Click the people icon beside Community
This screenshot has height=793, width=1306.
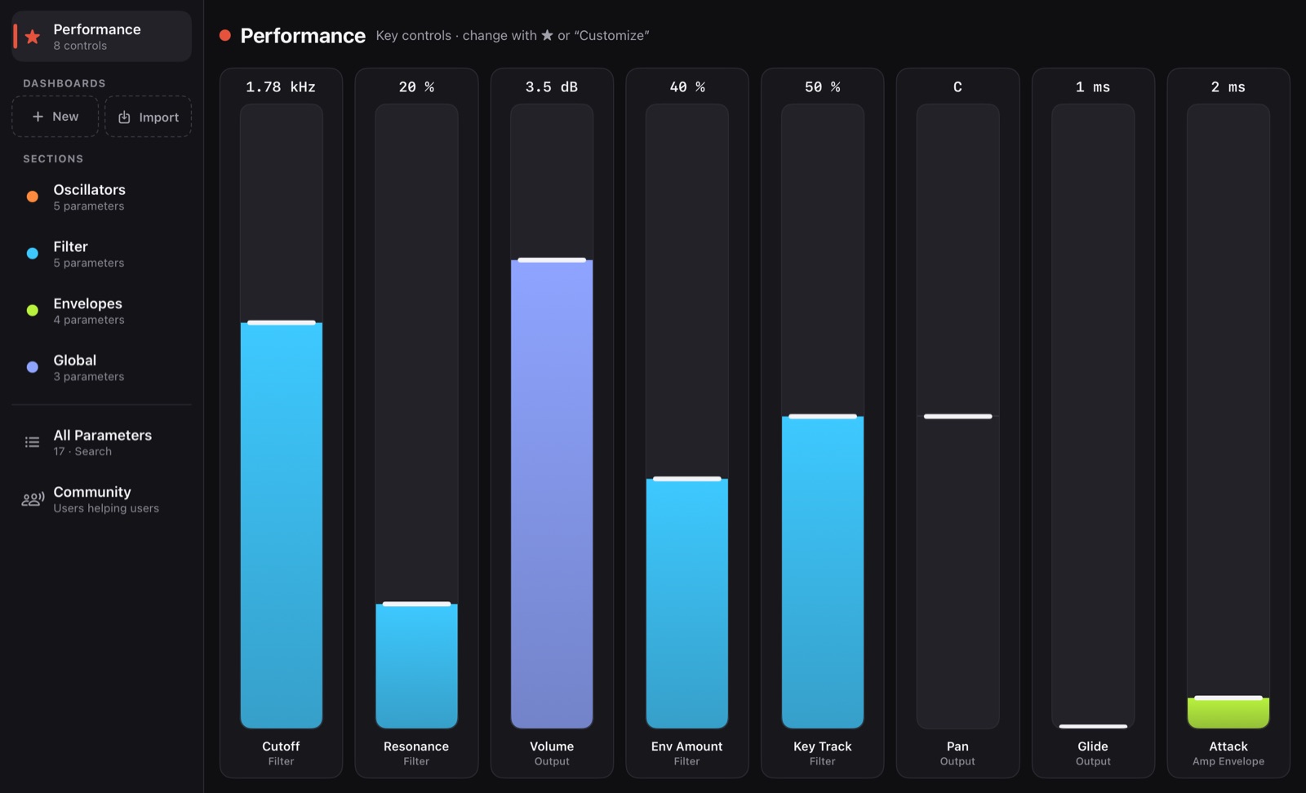(33, 499)
